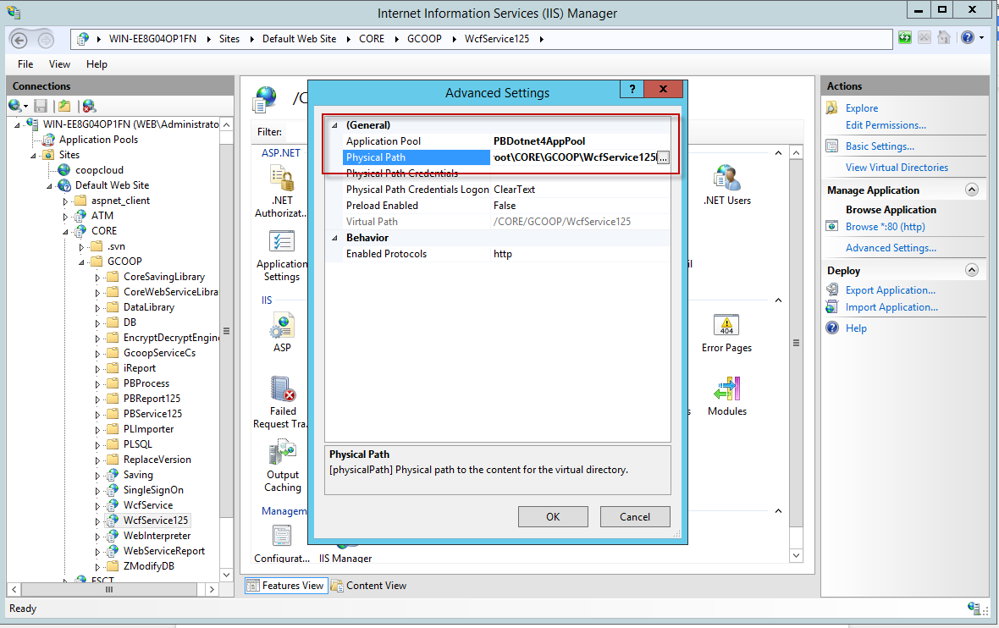The width and height of the screenshot is (999, 628).
Task: Click OK in Advanced Settings dialog
Action: (553, 516)
